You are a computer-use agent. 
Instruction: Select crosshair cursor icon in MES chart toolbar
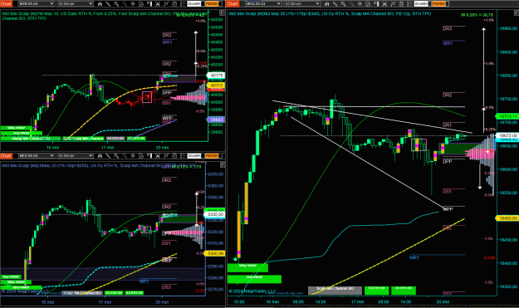[133, 155]
